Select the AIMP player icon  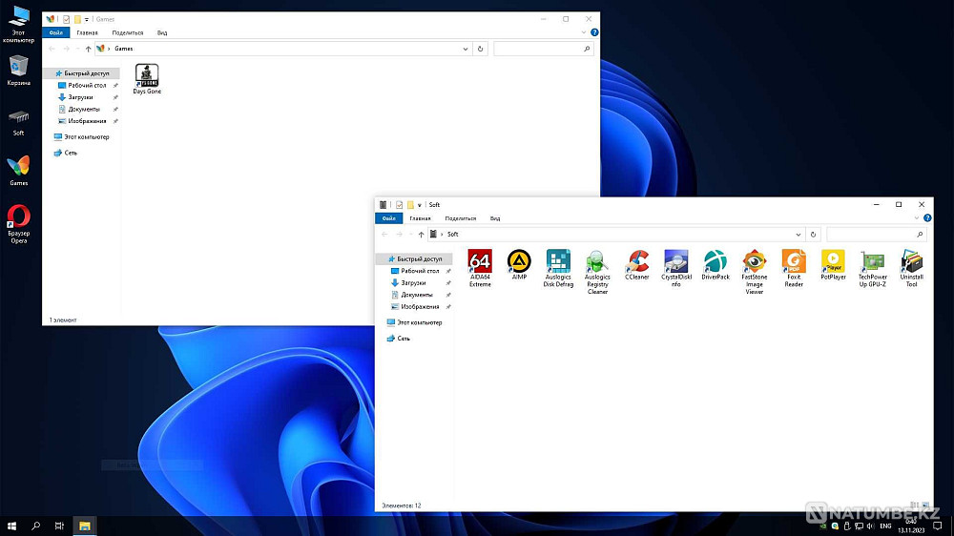(519, 264)
